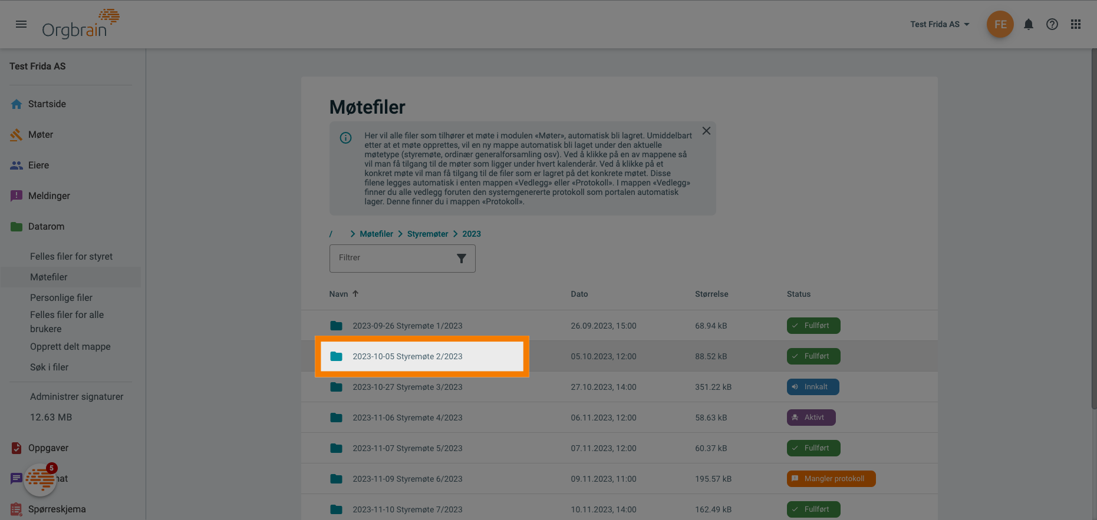
Task: Click the Orgbrain logo
Action: point(81,24)
